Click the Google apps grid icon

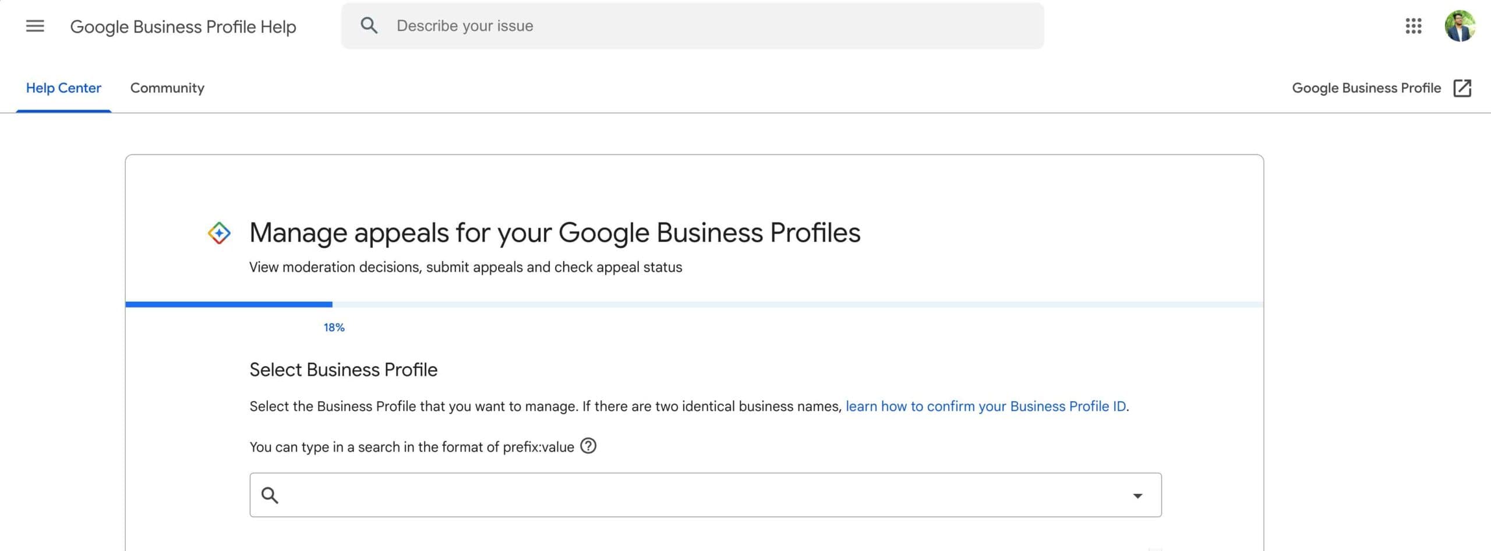[1413, 26]
